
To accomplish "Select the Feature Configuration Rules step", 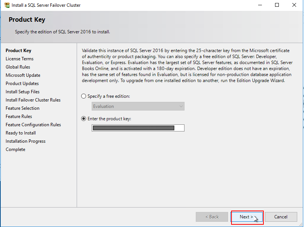I will point(33,124).
